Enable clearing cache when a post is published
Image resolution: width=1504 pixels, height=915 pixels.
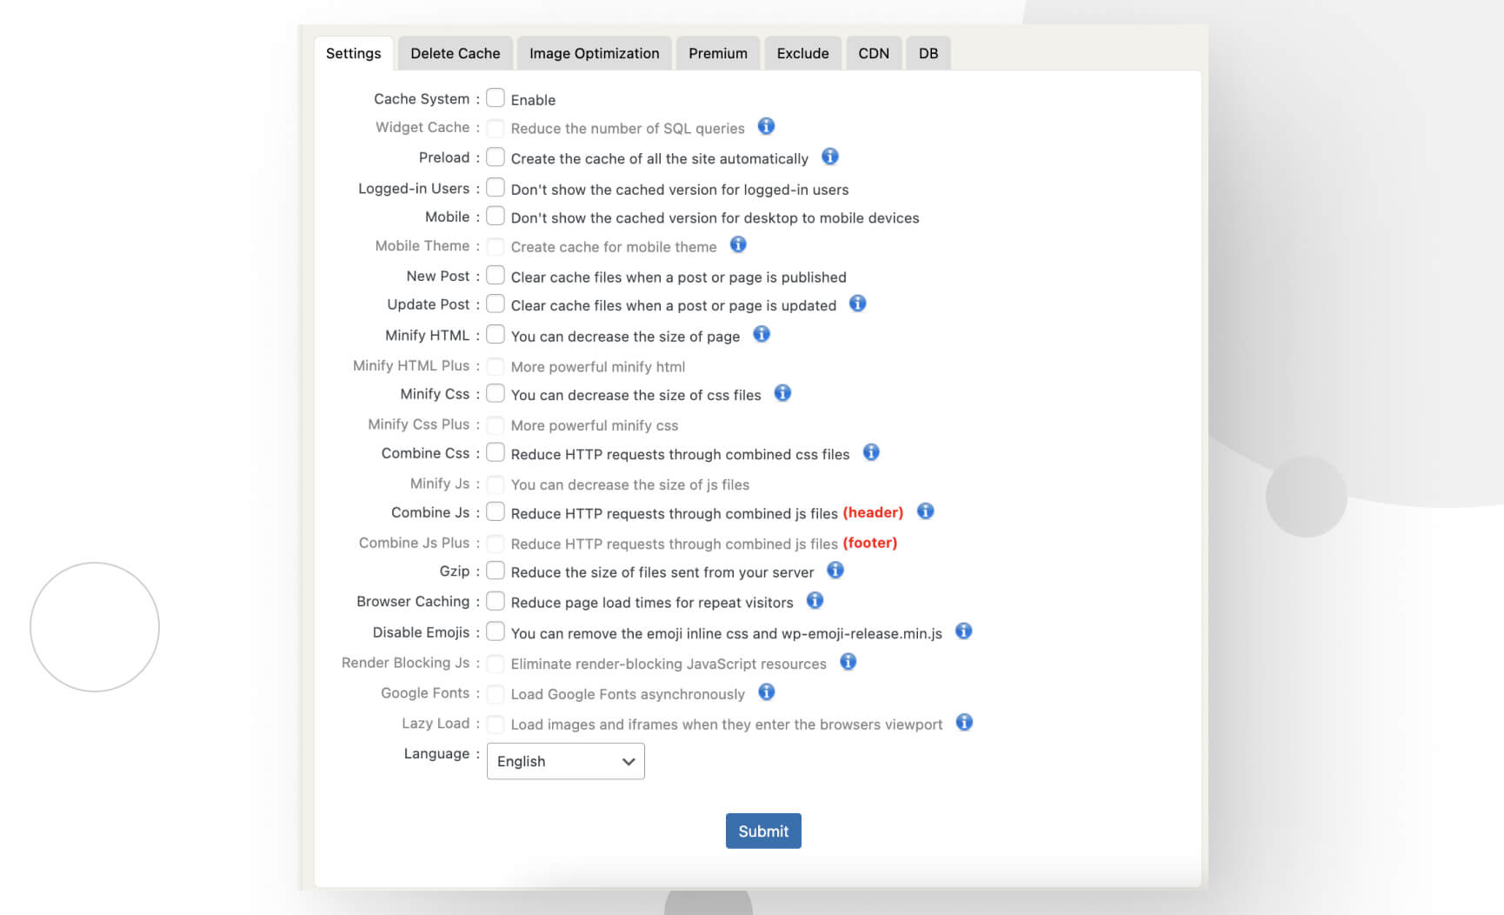coord(496,275)
